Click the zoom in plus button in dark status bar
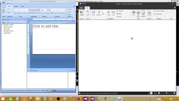Image resolution: width=179 pixels, height=101 pixels. click(x=175, y=93)
